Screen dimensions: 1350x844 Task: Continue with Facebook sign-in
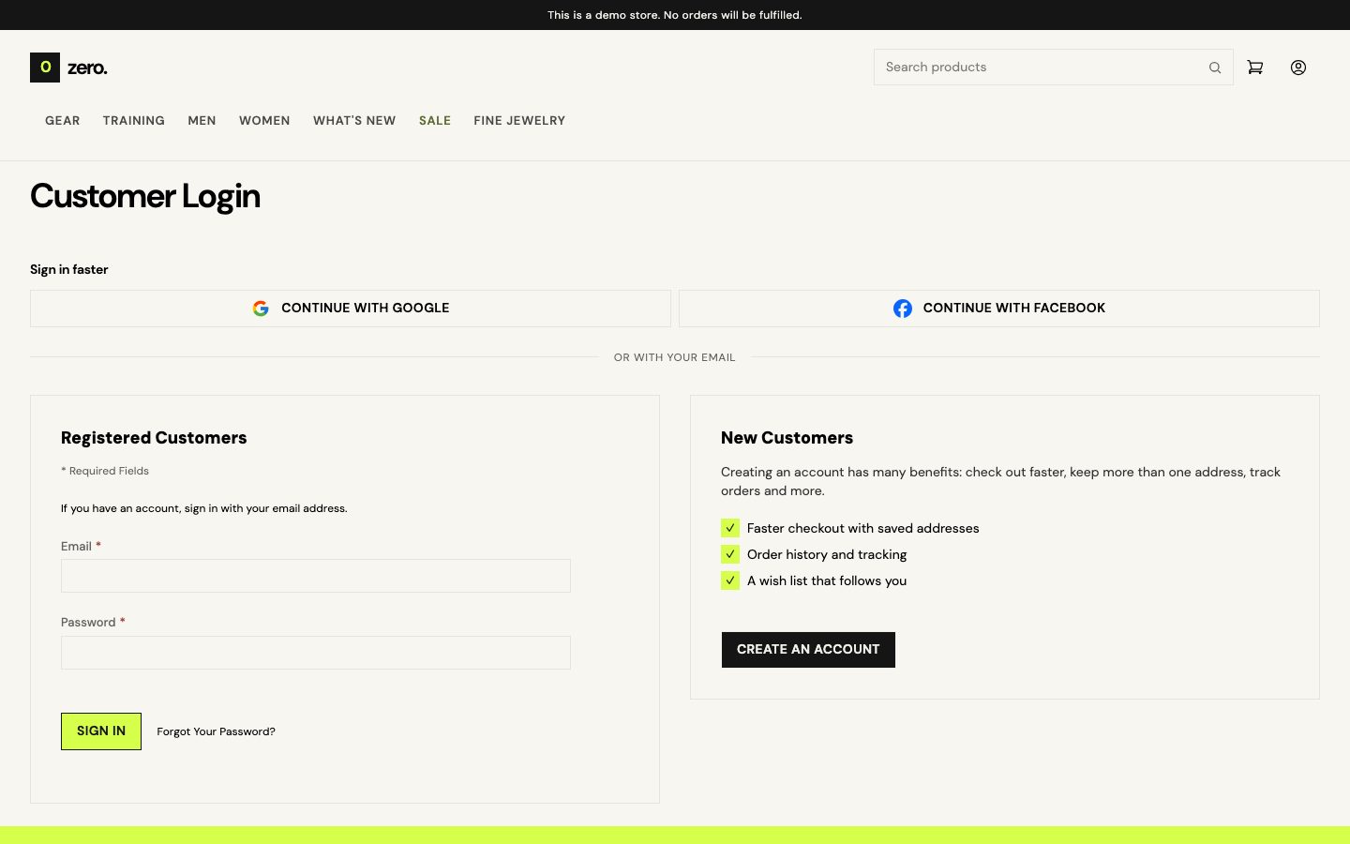(999, 309)
